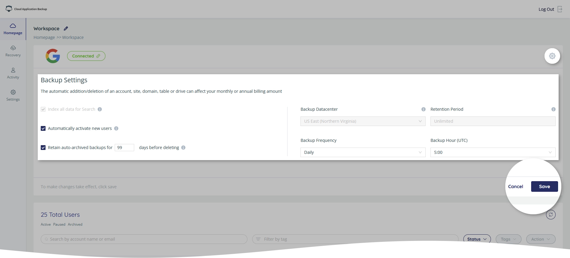Expand the Tags dropdown
Image resolution: width=570 pixels, height=258 pixels.
[508, 239]
